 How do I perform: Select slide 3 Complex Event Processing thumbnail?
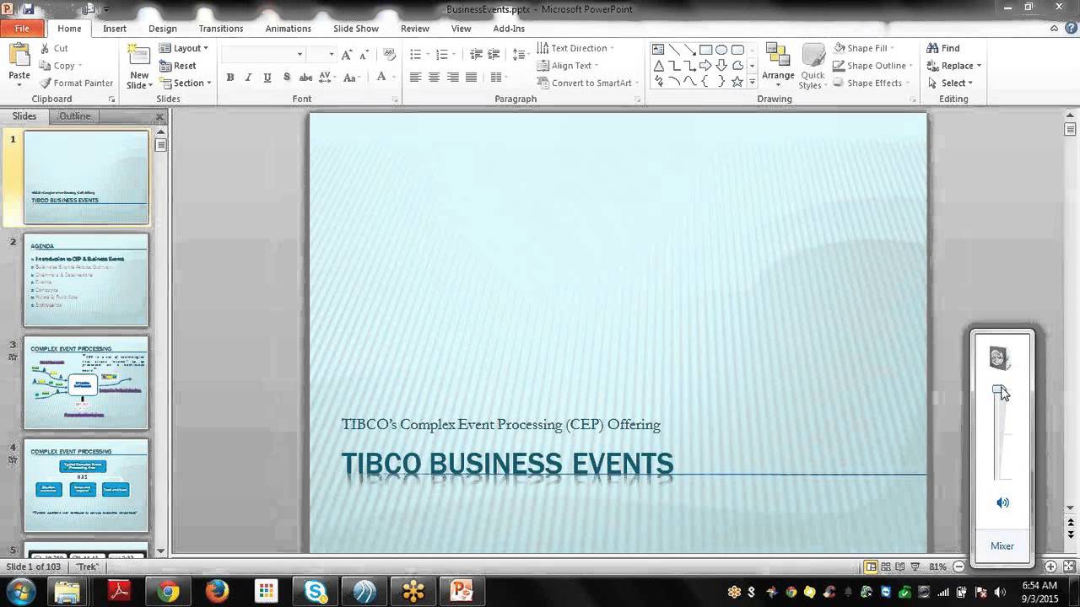[x=86, y=382]
